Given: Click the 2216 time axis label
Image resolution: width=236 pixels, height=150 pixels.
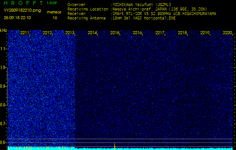Looking at the screenshot, I should (137, 33).
